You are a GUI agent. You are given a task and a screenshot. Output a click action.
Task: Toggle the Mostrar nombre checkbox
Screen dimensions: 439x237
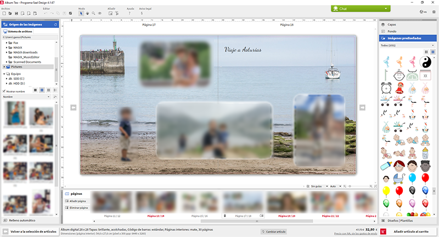pos(4,91)
